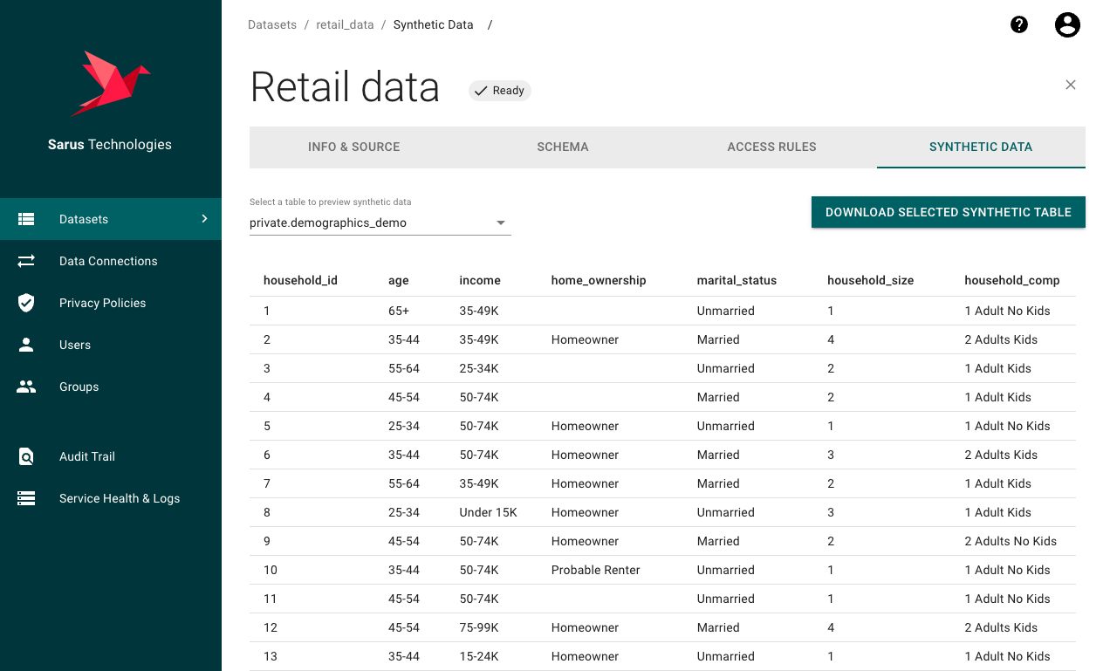1110x671 pixels.
Task: Download the selected synthetic table
Action: click(948, 212)
